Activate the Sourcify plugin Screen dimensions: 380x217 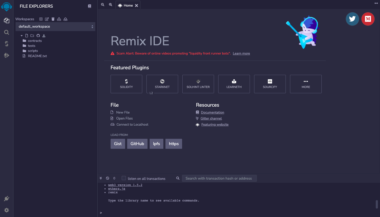click(x=270, y=84)
